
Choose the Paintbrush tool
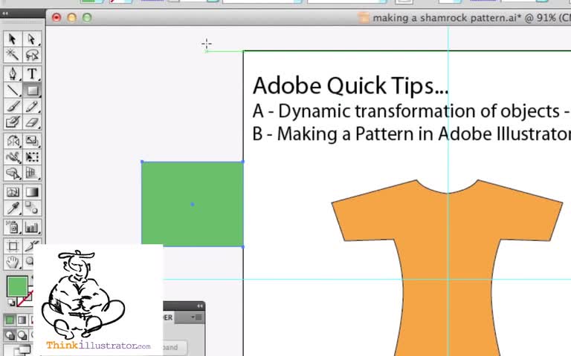(x=13, y=106)
